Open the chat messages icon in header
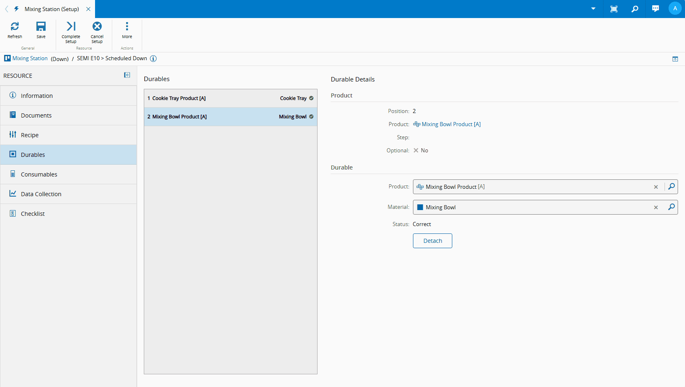 [656, 9]
